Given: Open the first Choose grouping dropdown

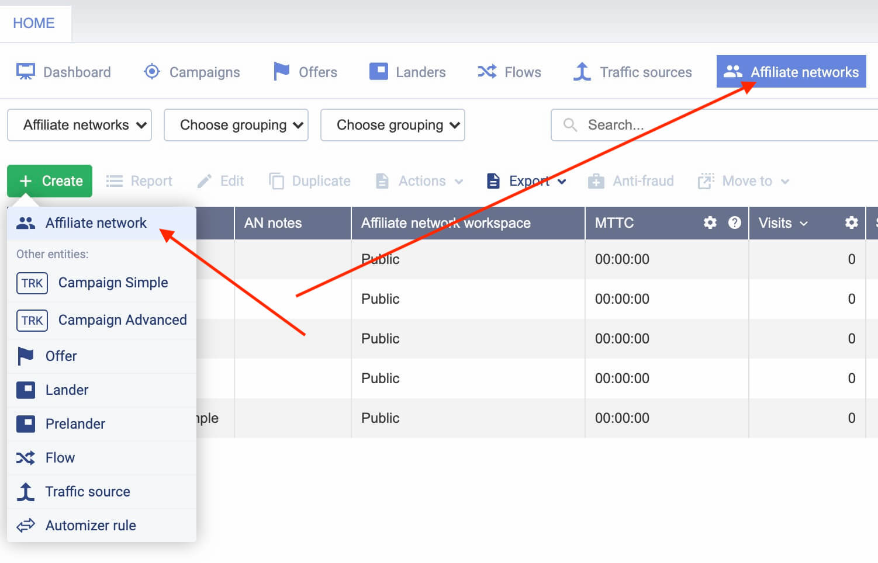Looking at the screenshot, I should (x=236, y=125).
